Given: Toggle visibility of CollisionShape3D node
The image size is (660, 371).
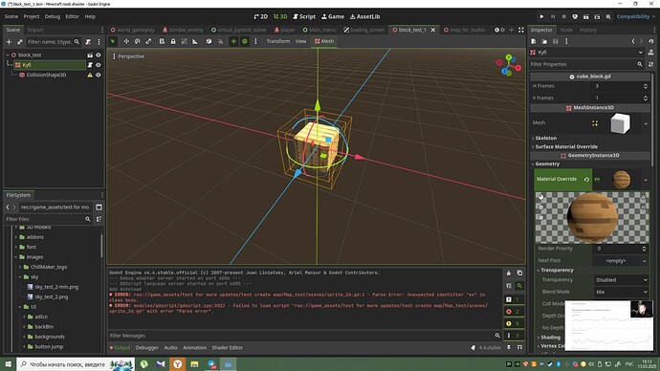Looking at the screenshot, I should pos(99,75).
